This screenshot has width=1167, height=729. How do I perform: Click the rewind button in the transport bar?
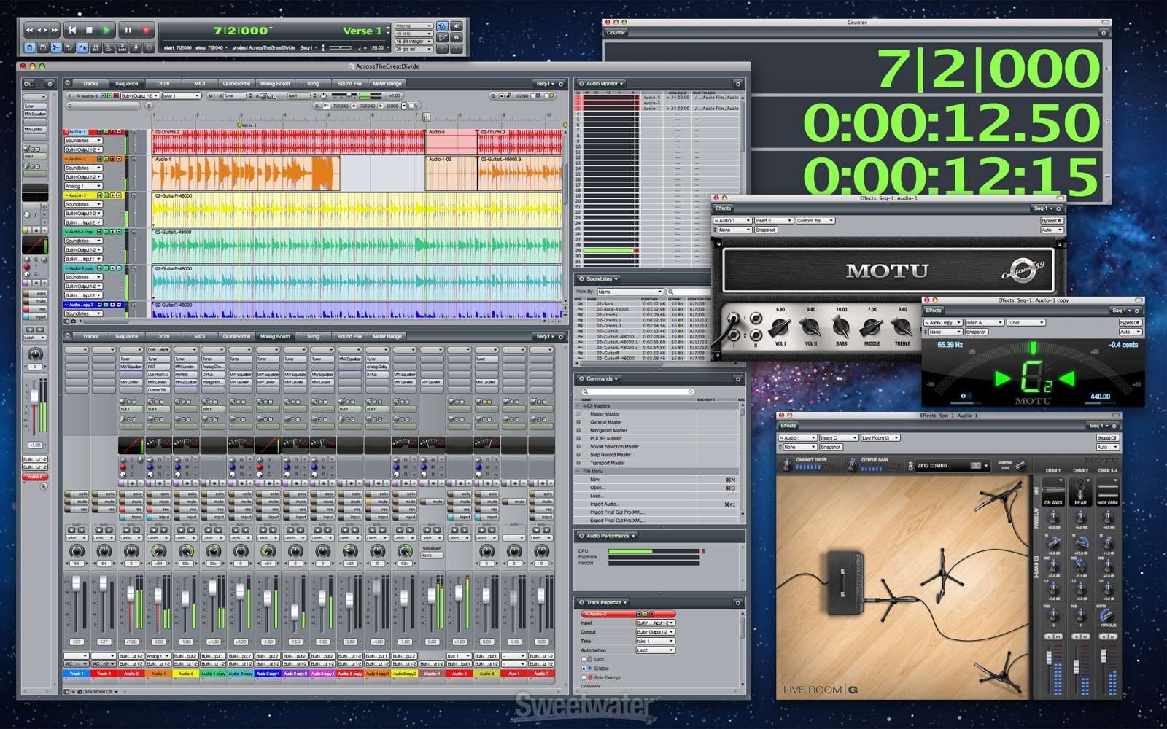tap(29, 30)
